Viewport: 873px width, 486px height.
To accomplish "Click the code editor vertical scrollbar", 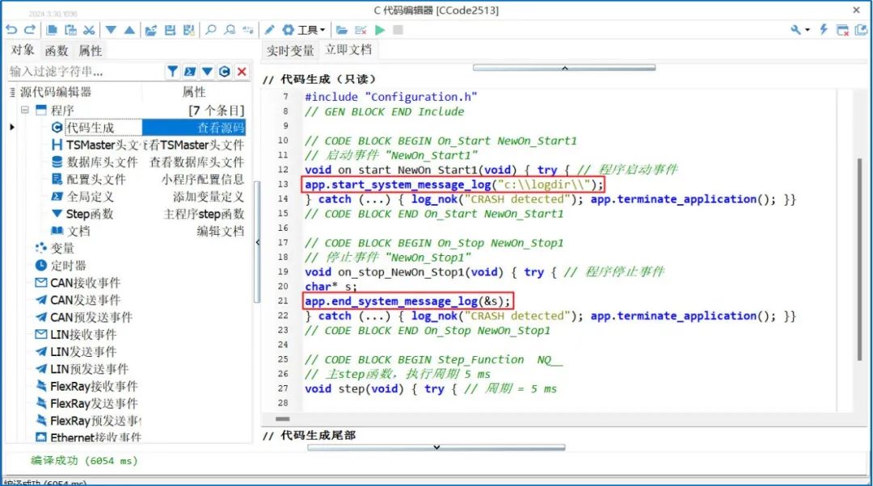I will coord(859,258).
